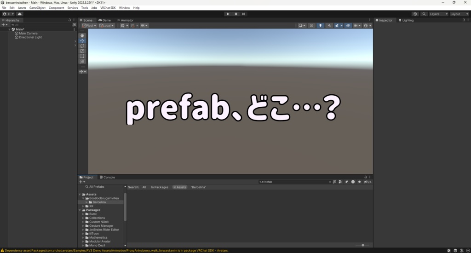Expand the Bercelina folder
The width and height of the screenshot is (471, 253).
pyautogui.click(x=86, y=202)
